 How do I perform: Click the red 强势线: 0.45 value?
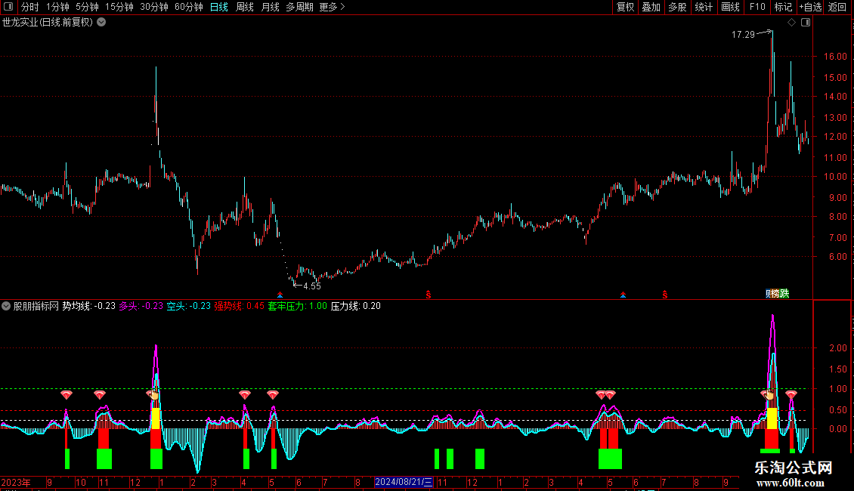[239, 307]
